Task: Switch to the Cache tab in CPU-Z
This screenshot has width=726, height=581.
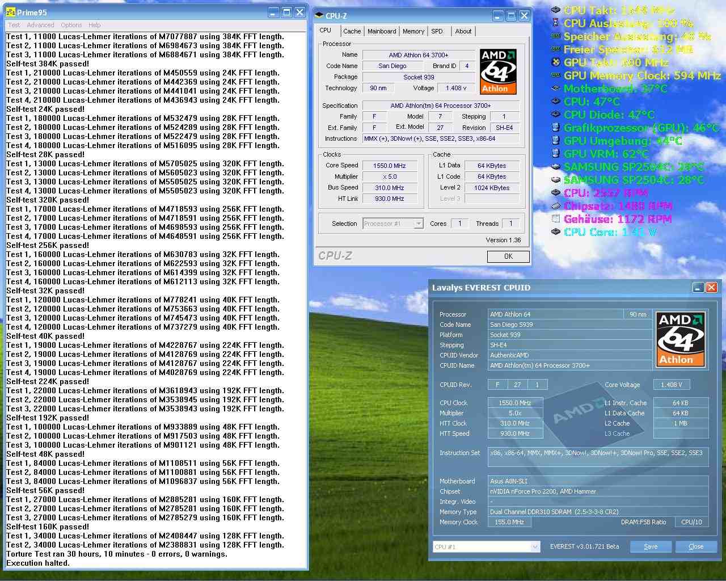Action: (x=352, y=31)
